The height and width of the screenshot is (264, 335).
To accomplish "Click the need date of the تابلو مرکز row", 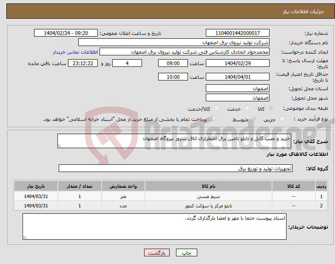I will coord(36,206).
